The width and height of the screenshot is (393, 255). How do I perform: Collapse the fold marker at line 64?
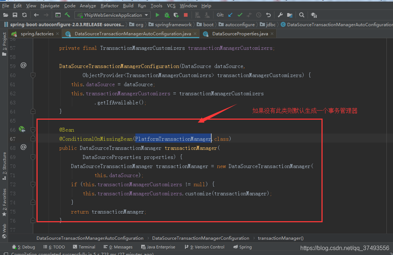tap(33, 111)
